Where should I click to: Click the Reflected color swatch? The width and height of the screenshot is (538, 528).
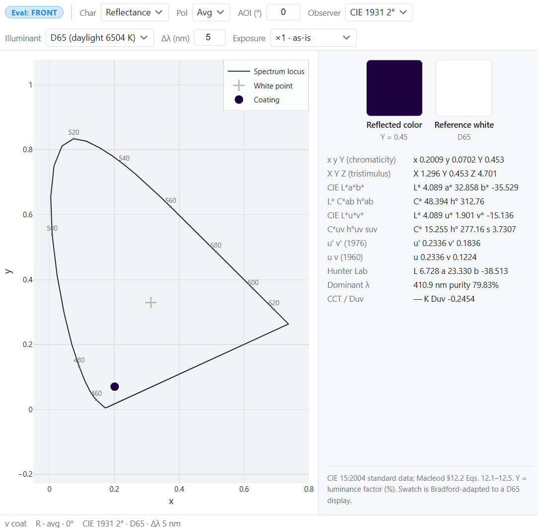[x=394, y=88]
